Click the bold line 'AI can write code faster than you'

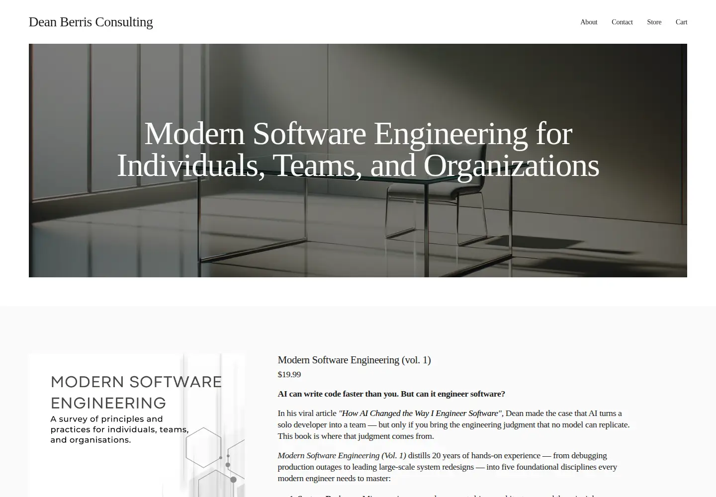(391, 394)
